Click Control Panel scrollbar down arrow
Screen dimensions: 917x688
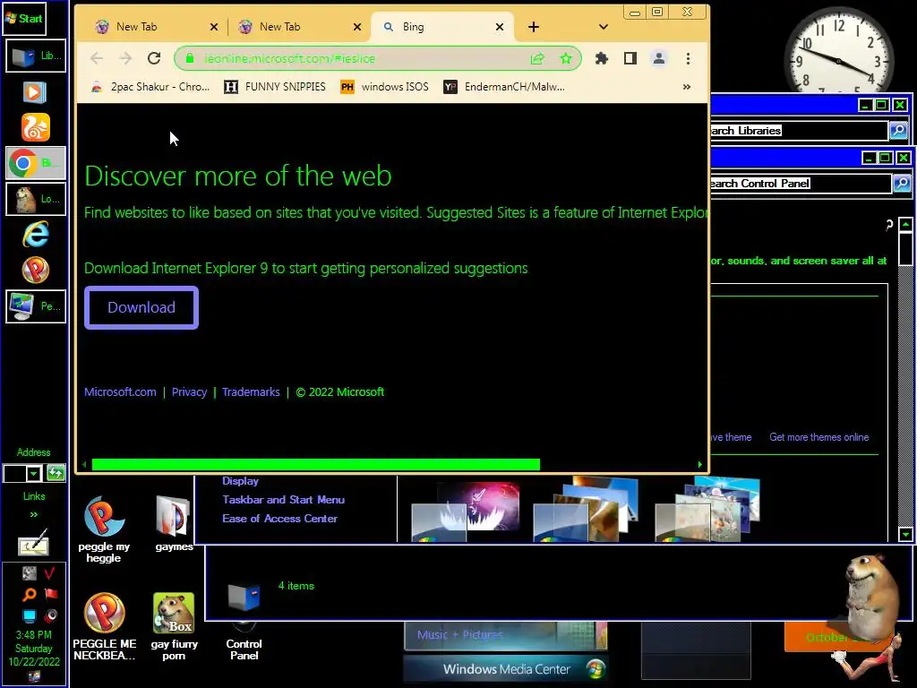(906, 534)
